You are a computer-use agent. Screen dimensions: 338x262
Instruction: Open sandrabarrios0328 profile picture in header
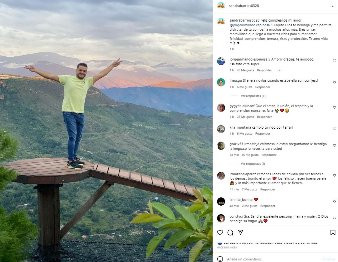(221, 6)
